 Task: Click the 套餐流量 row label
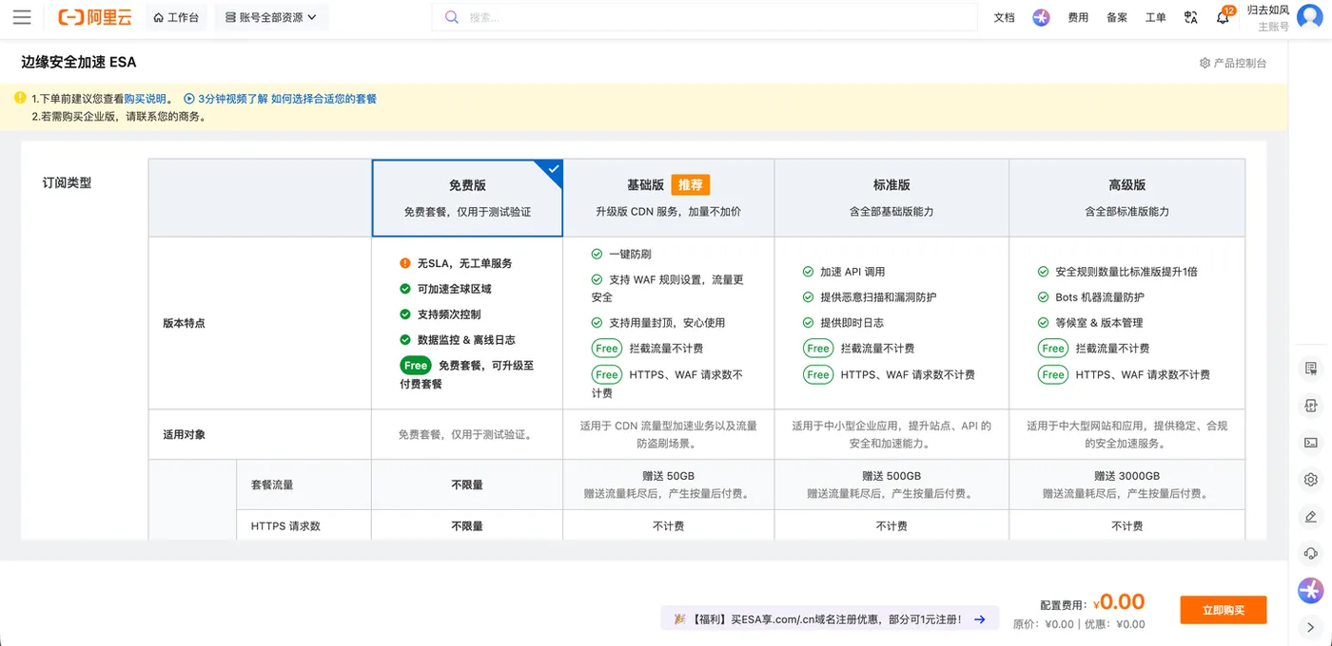tap(272, 484)
